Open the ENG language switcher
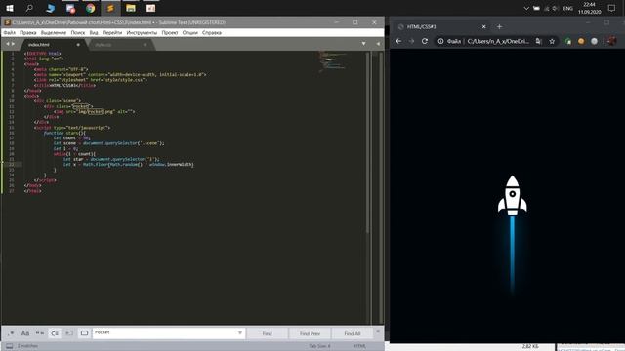The height and width of the screenshot is (351, 625). (x=568, y=8)
